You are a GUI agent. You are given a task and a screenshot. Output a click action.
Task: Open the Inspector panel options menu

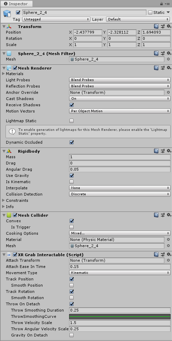pos(167,4)
